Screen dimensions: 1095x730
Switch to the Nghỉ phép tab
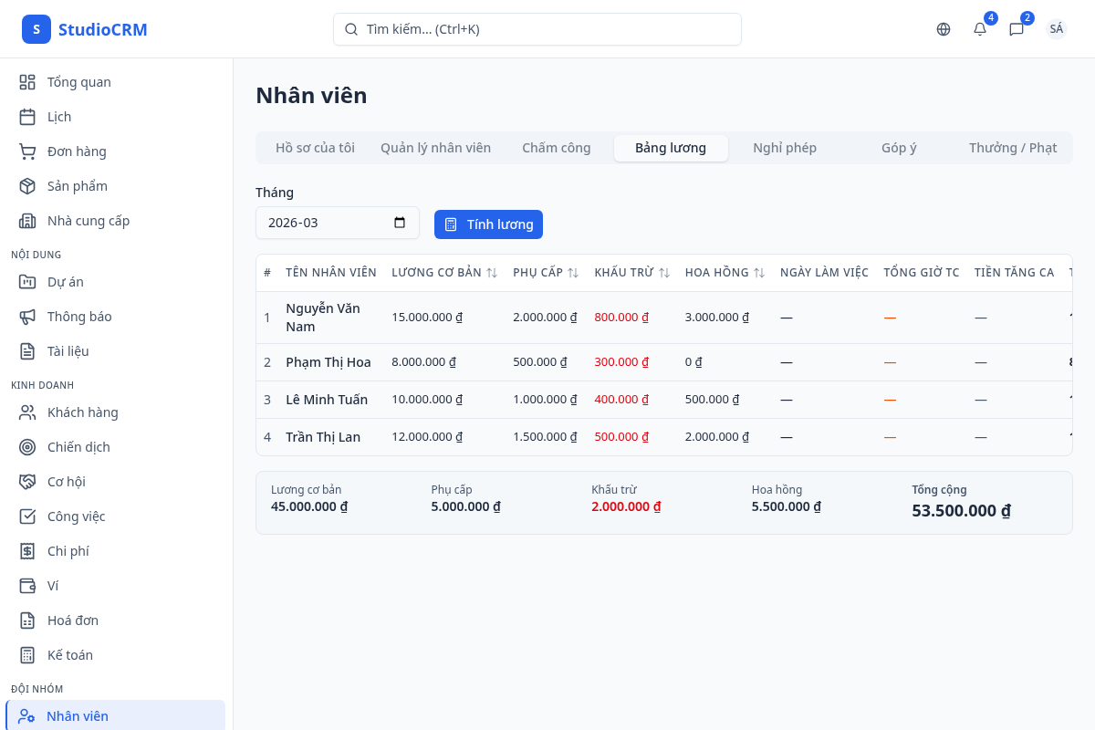point(784,148)
